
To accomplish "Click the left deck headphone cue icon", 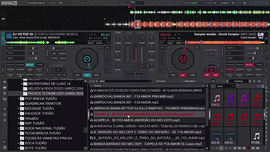I will tap(128, 66).
